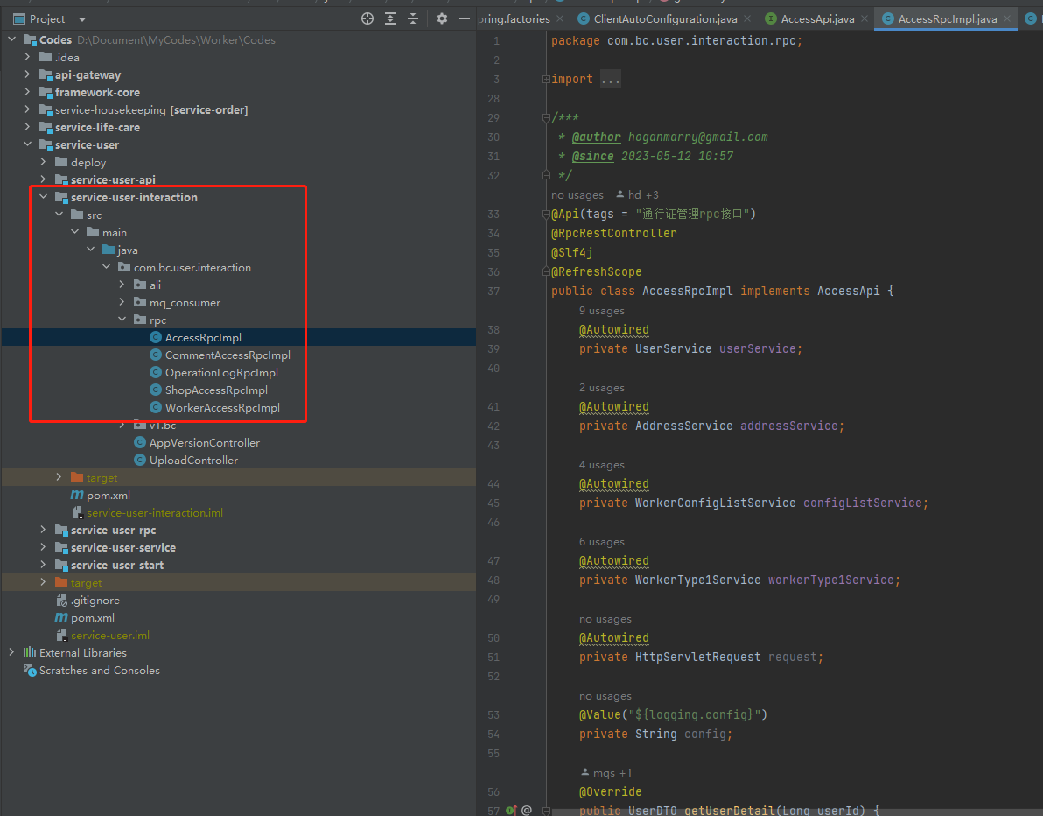Collapse the service-user-interaction module
Screen dimensions: 1043x816
pos(43,197)
